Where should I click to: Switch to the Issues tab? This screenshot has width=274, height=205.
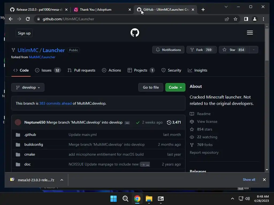pyautogui.click(x=48, y=70)
